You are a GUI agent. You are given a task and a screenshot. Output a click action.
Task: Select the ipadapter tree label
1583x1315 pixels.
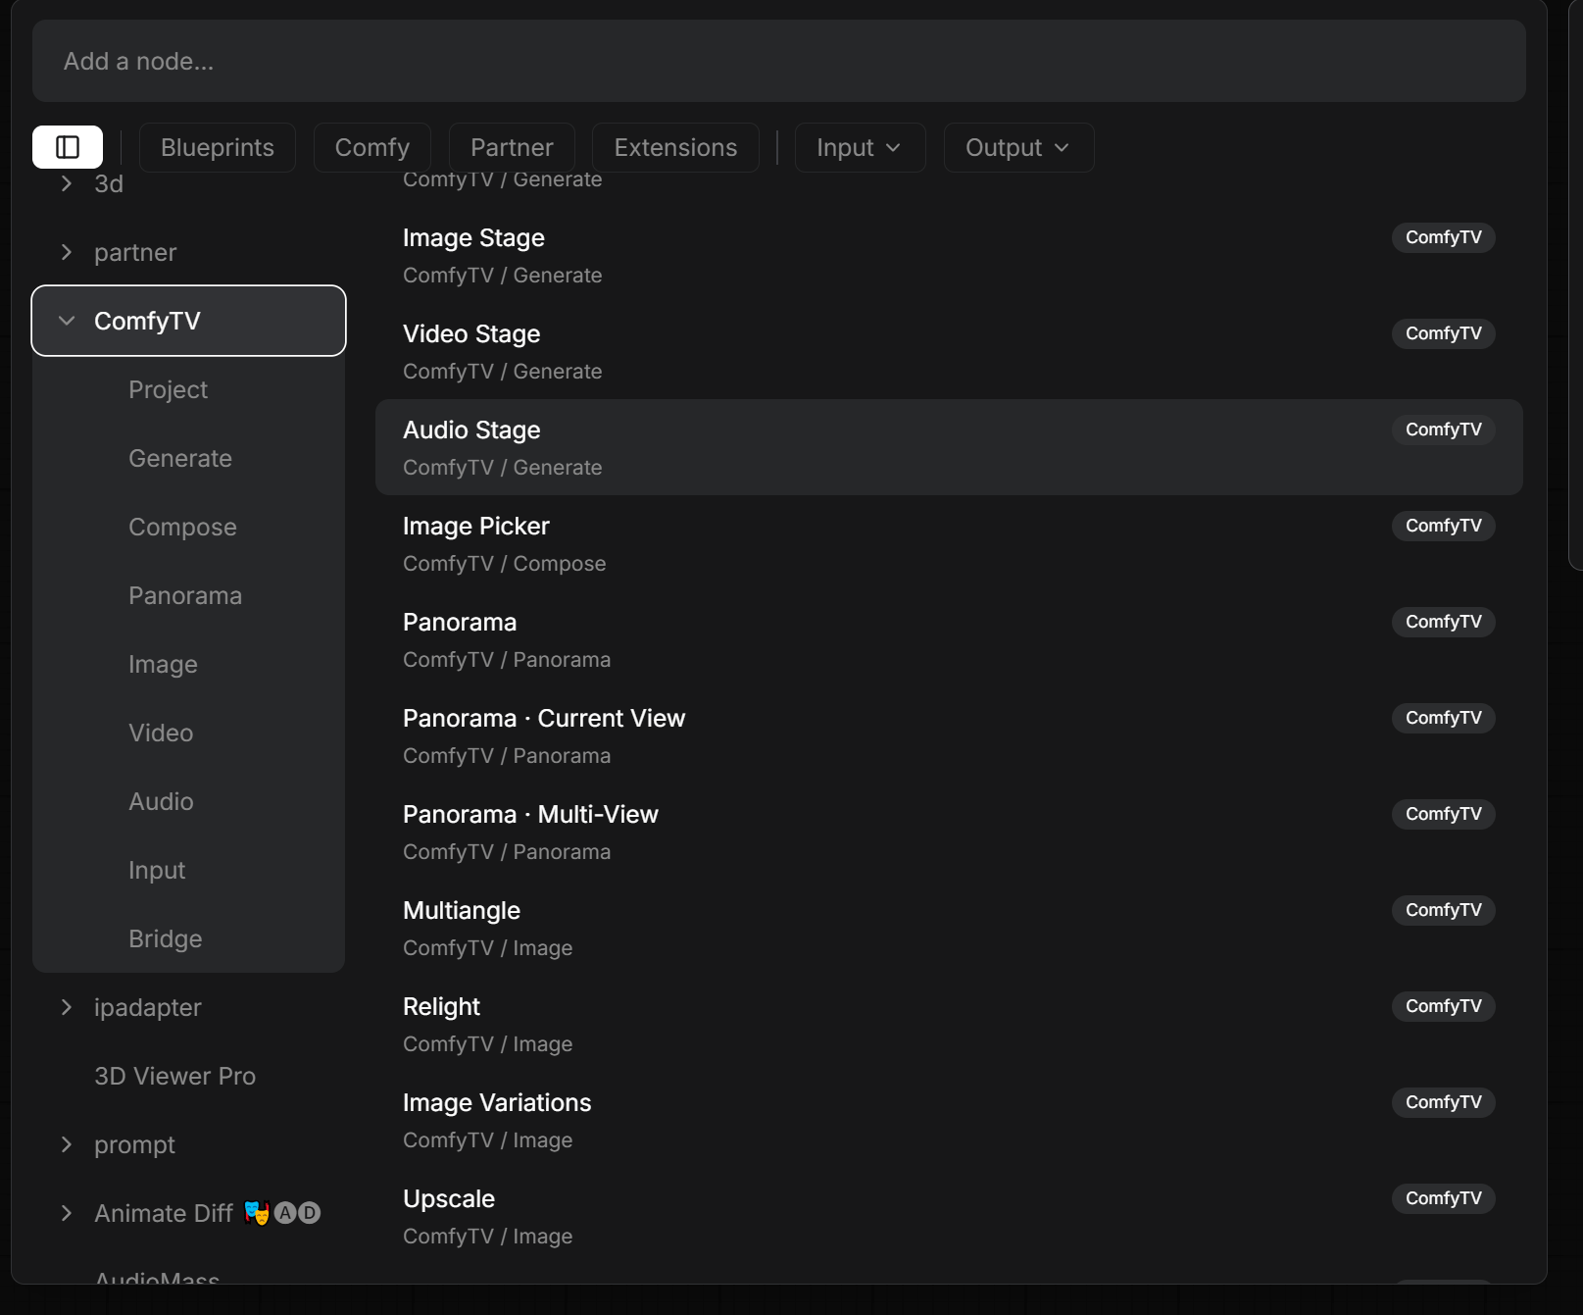tap(147, 1007)
